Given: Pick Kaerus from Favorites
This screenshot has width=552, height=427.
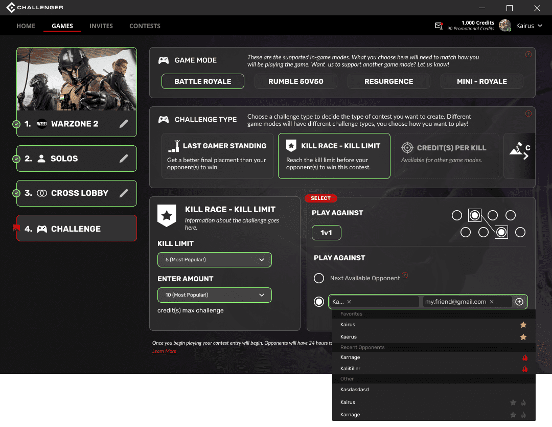Looking at the screenshot, I should (434, 337).
